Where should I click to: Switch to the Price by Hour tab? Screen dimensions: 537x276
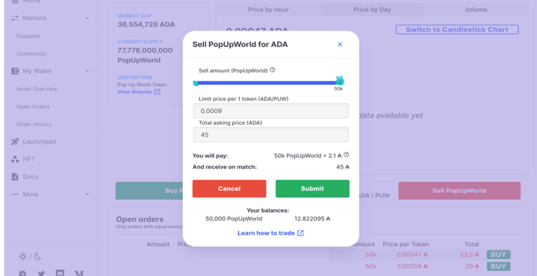(268, 10)
